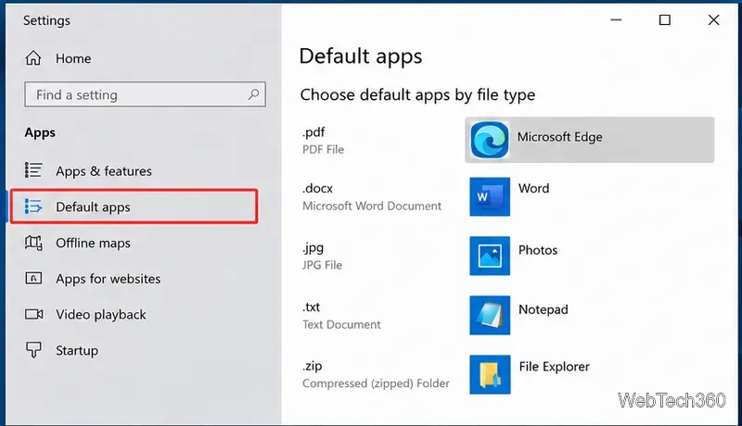Click the Word app icon

[490, 196]
